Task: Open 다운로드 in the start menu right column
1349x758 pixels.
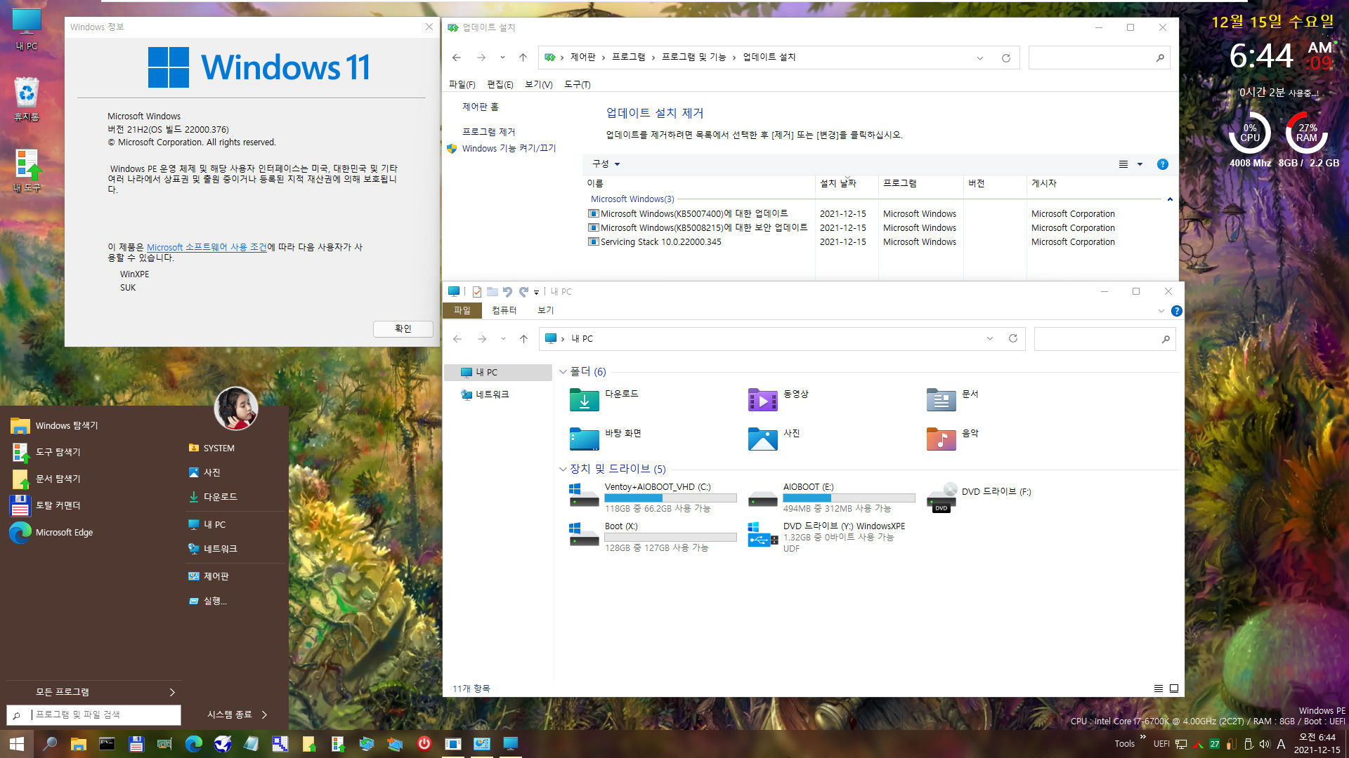Action: pos(213,496)
